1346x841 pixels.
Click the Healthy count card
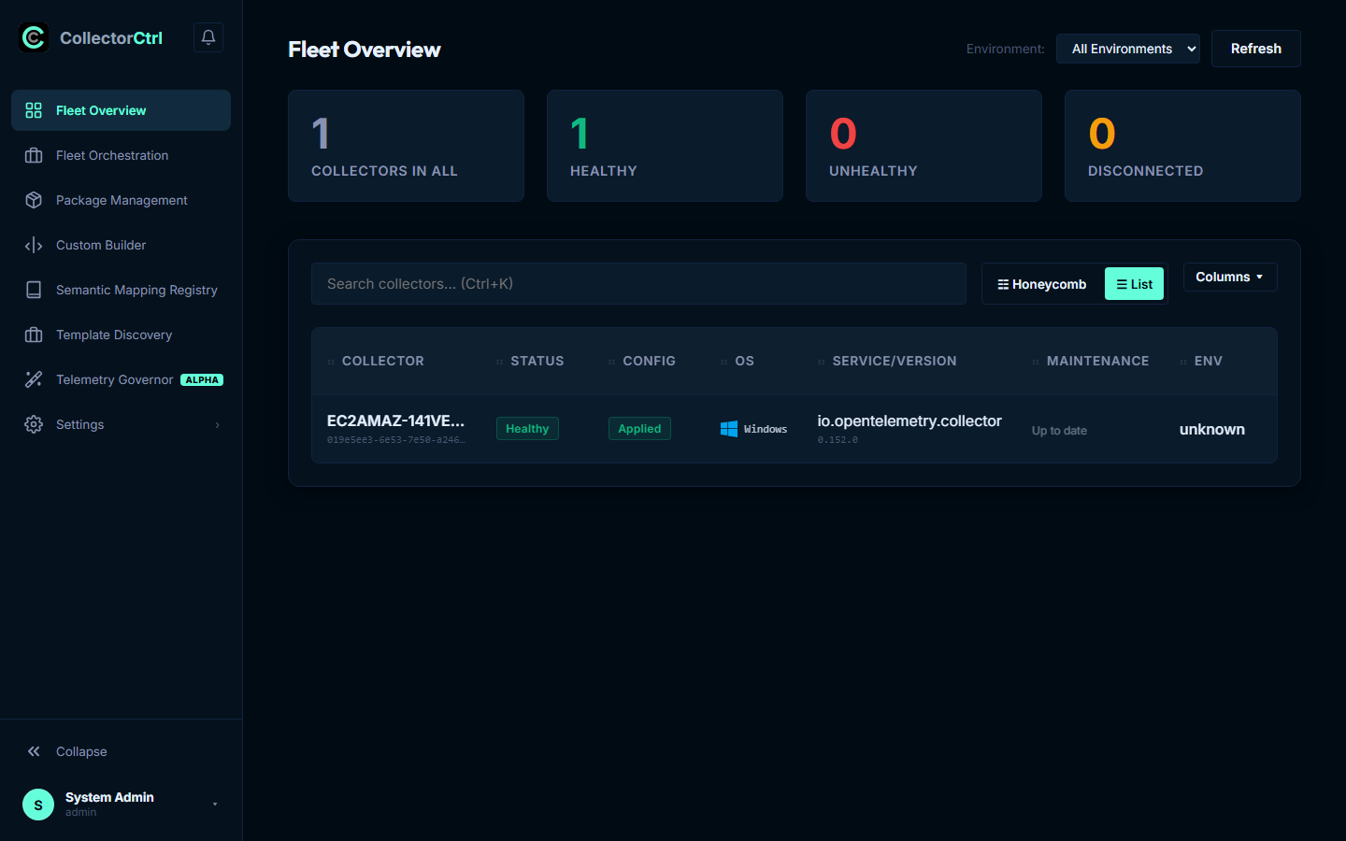pyautogui.click(x=665, y=146)
